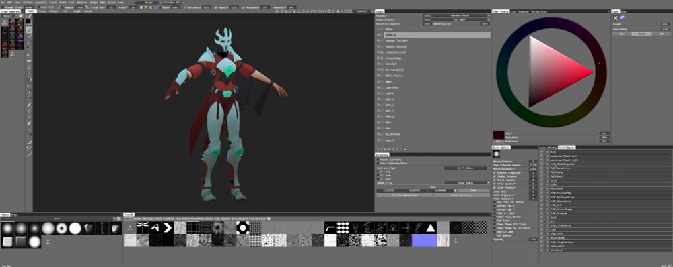Image resolution: width=673 pixels, height=267 pixels.
Task: Toggle visibility of the AmbientOcclusion layer
Action: click(x=378, y=52)
